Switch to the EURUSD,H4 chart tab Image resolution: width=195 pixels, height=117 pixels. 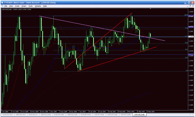[x=33, y=115]
